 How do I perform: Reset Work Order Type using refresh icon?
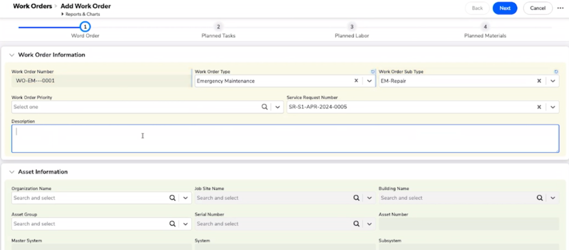pyautogui.click(x=373, y=72)
